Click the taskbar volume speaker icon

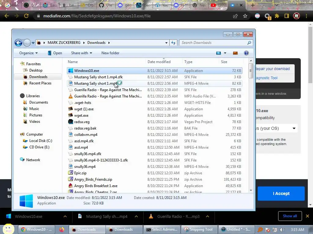pos(282,230)
